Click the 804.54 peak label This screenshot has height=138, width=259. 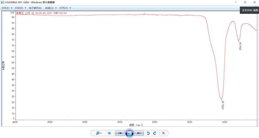pyautogui.click(x=240, y=46)
